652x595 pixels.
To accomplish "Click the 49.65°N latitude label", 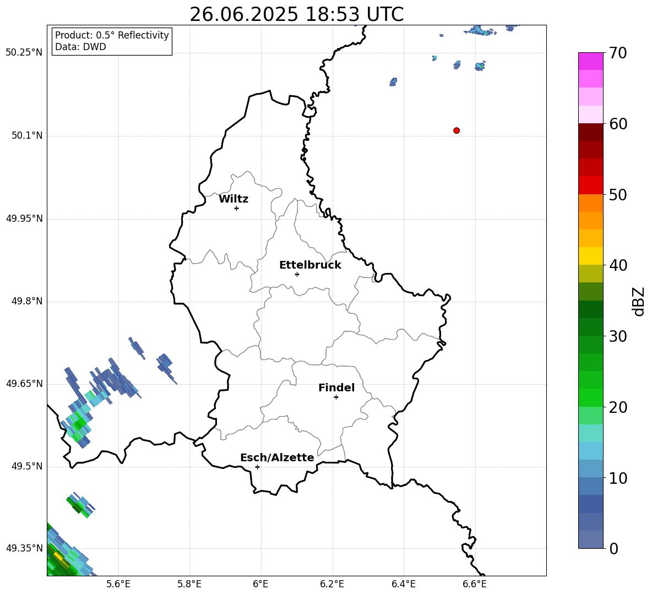I will tap(24, 383).
